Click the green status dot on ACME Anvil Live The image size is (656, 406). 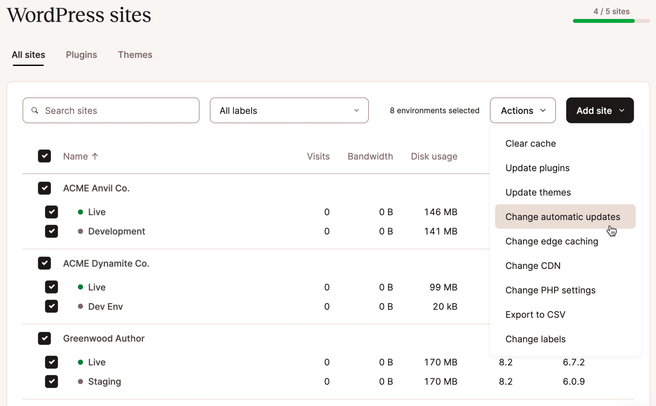coord(80,212)
